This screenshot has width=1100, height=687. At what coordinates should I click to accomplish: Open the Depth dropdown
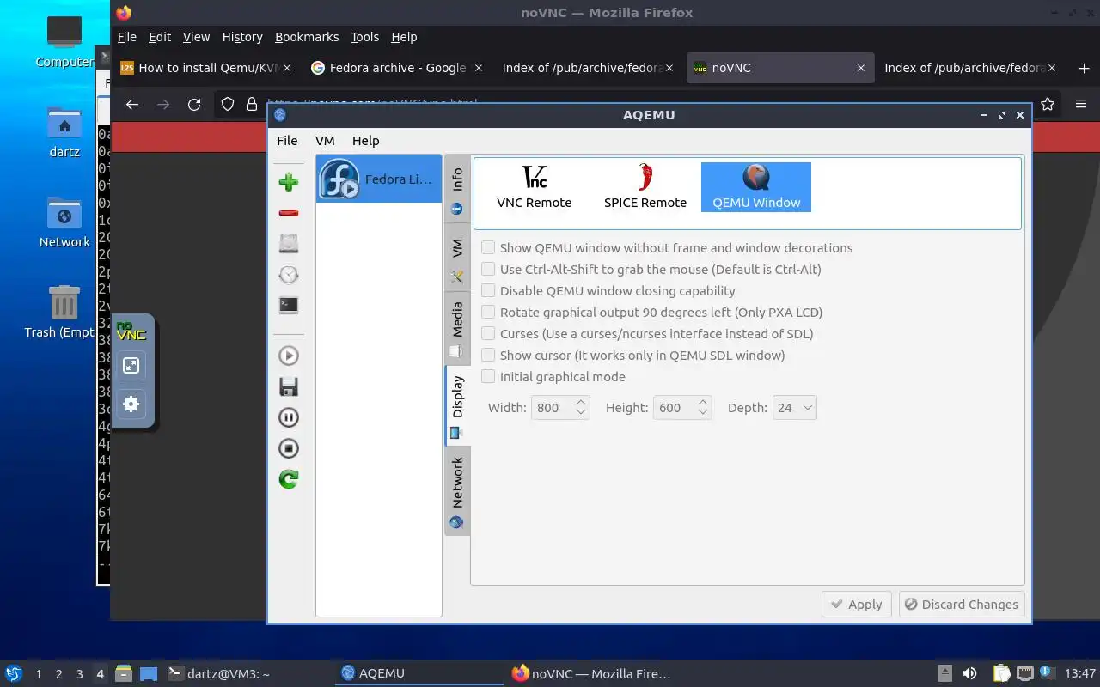coord(794,408)
